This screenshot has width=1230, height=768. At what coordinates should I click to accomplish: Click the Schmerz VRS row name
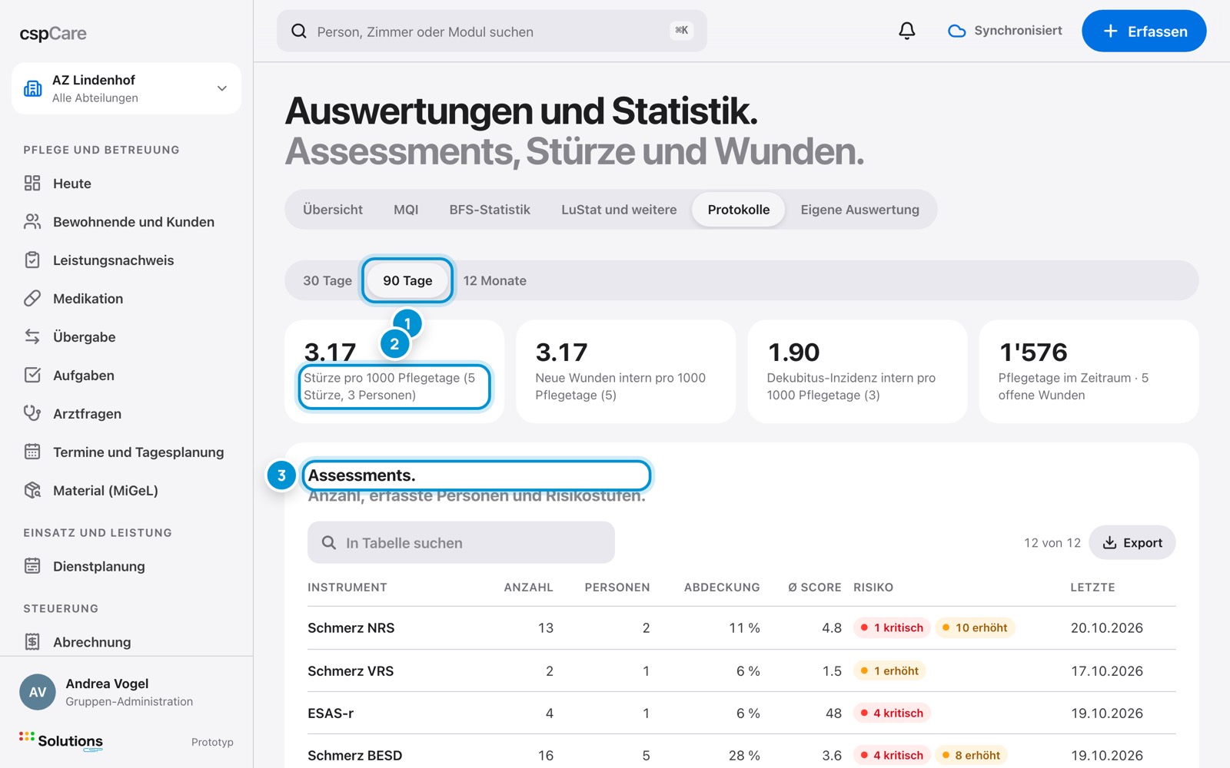351,670
